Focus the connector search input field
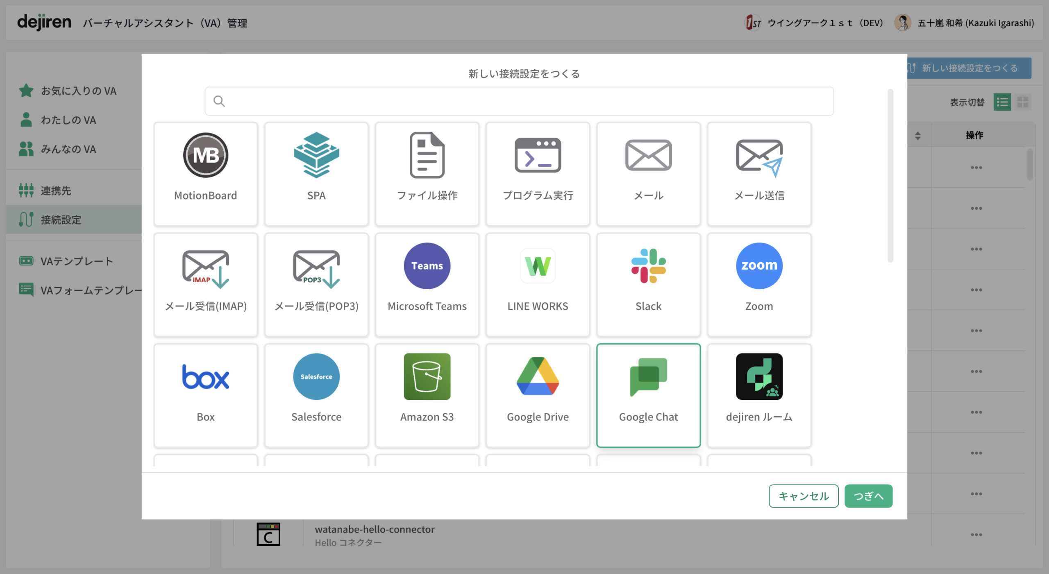Screen dimensions: 1049x574 pos(519,101)
